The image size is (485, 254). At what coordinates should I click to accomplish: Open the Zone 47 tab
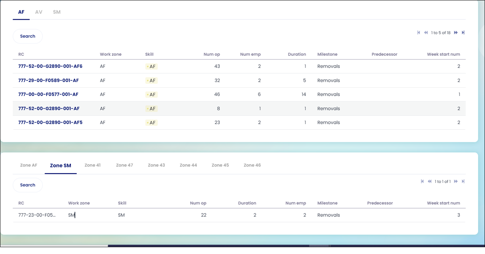coord(124,165)
